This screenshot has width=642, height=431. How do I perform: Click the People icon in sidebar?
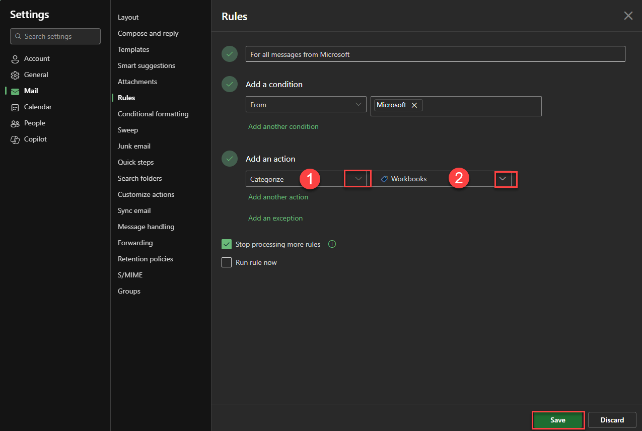[x=15, y=123]
